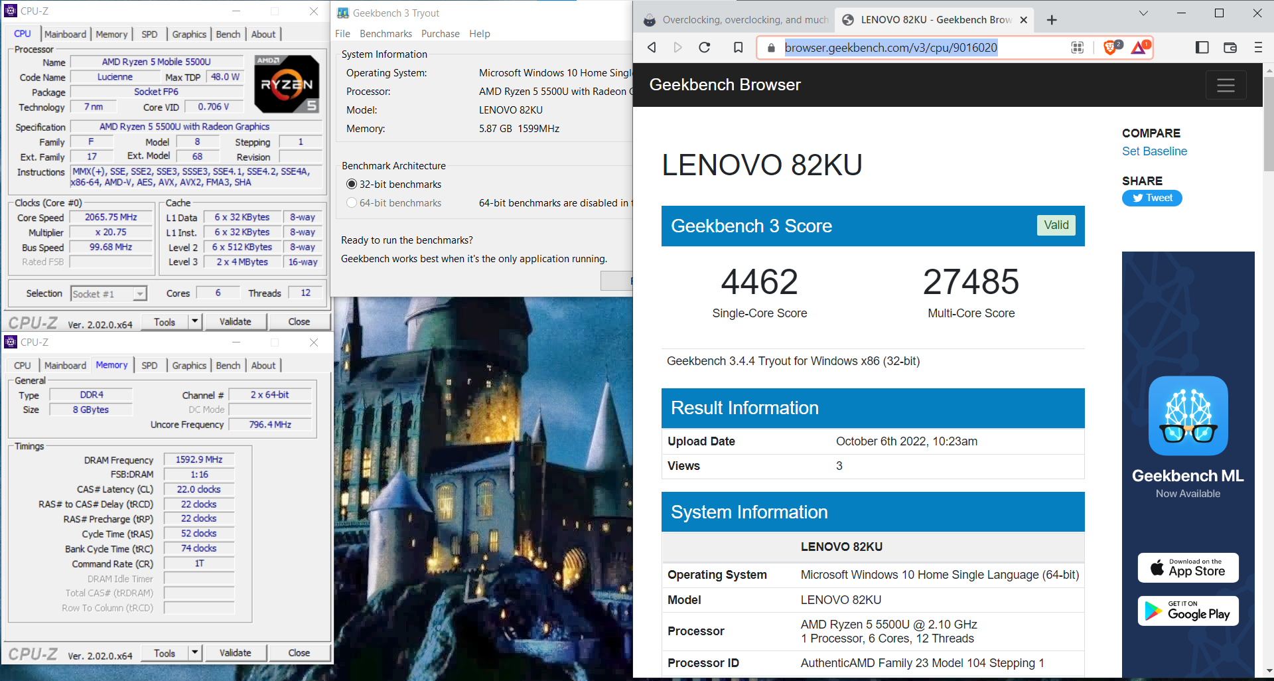
Task: Close the LENOVO 82KU browser tab
Action: (x=1024, y=20)
